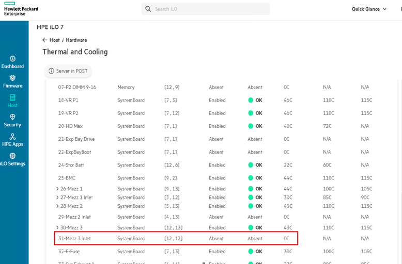Expand the 30-Mezz 3 row
The height and width of the screenshot is (264, 402).
tap(57, 228)
